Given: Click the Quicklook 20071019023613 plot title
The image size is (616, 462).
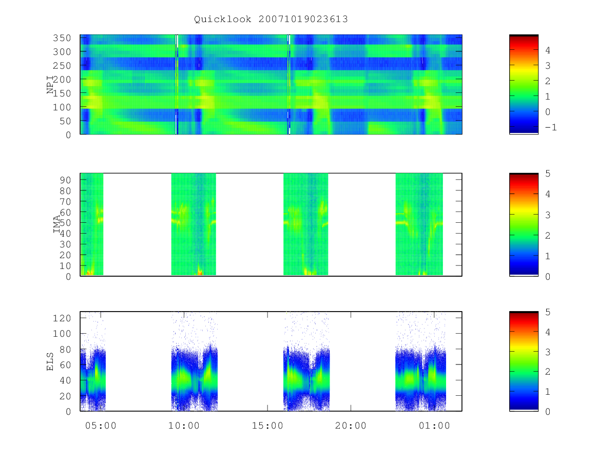Looking at the screenshot, I should click(271, 20).
